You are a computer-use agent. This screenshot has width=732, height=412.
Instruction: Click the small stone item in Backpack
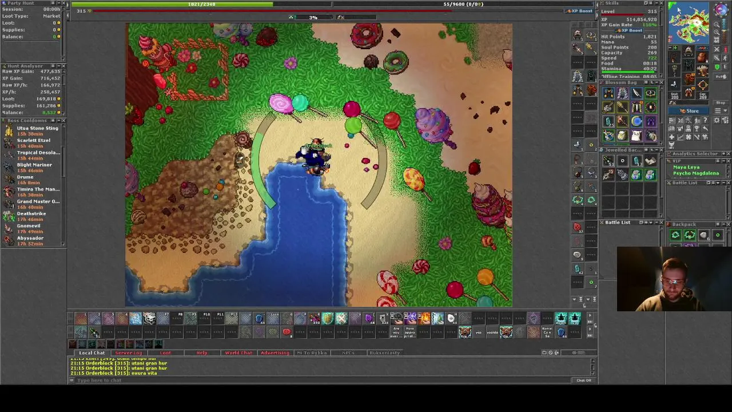(x=704, y=235)
